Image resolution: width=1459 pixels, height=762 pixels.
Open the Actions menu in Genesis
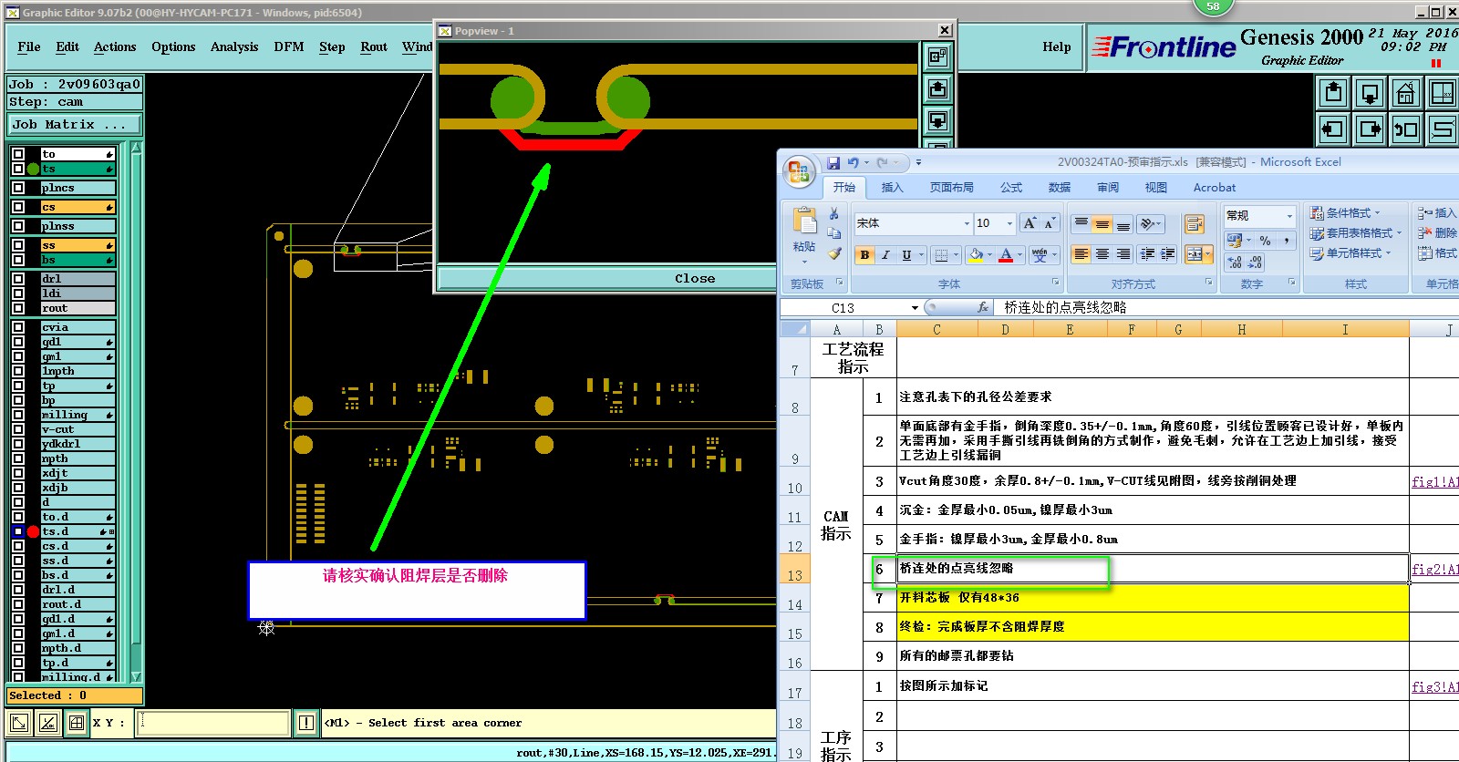point(115,46)
